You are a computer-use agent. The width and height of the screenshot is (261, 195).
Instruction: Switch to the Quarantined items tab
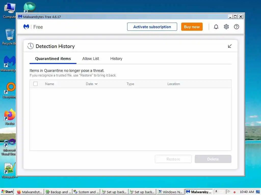pos(53,59)
